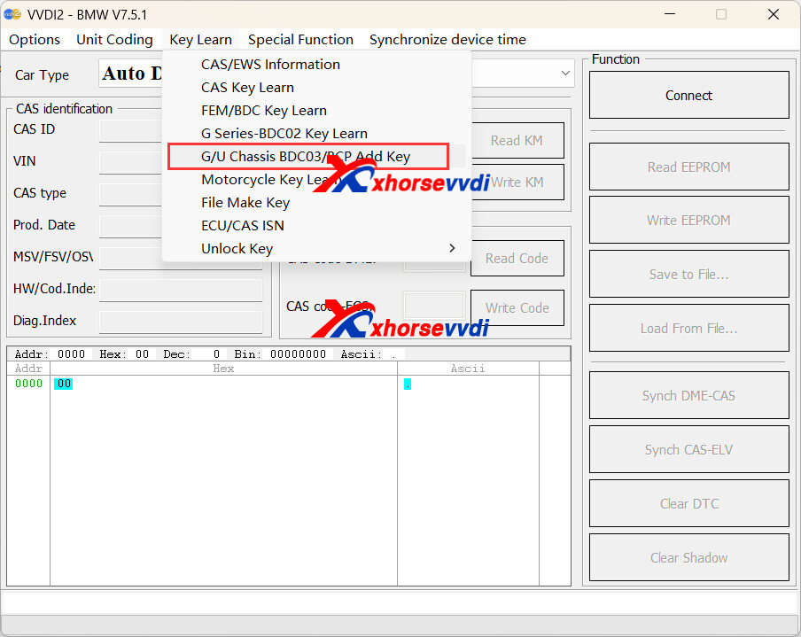Click the CAS ID input field
801x637 pixels.
[130, 130]
